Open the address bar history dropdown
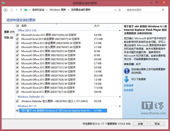This screenshot has height=131, width=170. [x=115, y=10]
